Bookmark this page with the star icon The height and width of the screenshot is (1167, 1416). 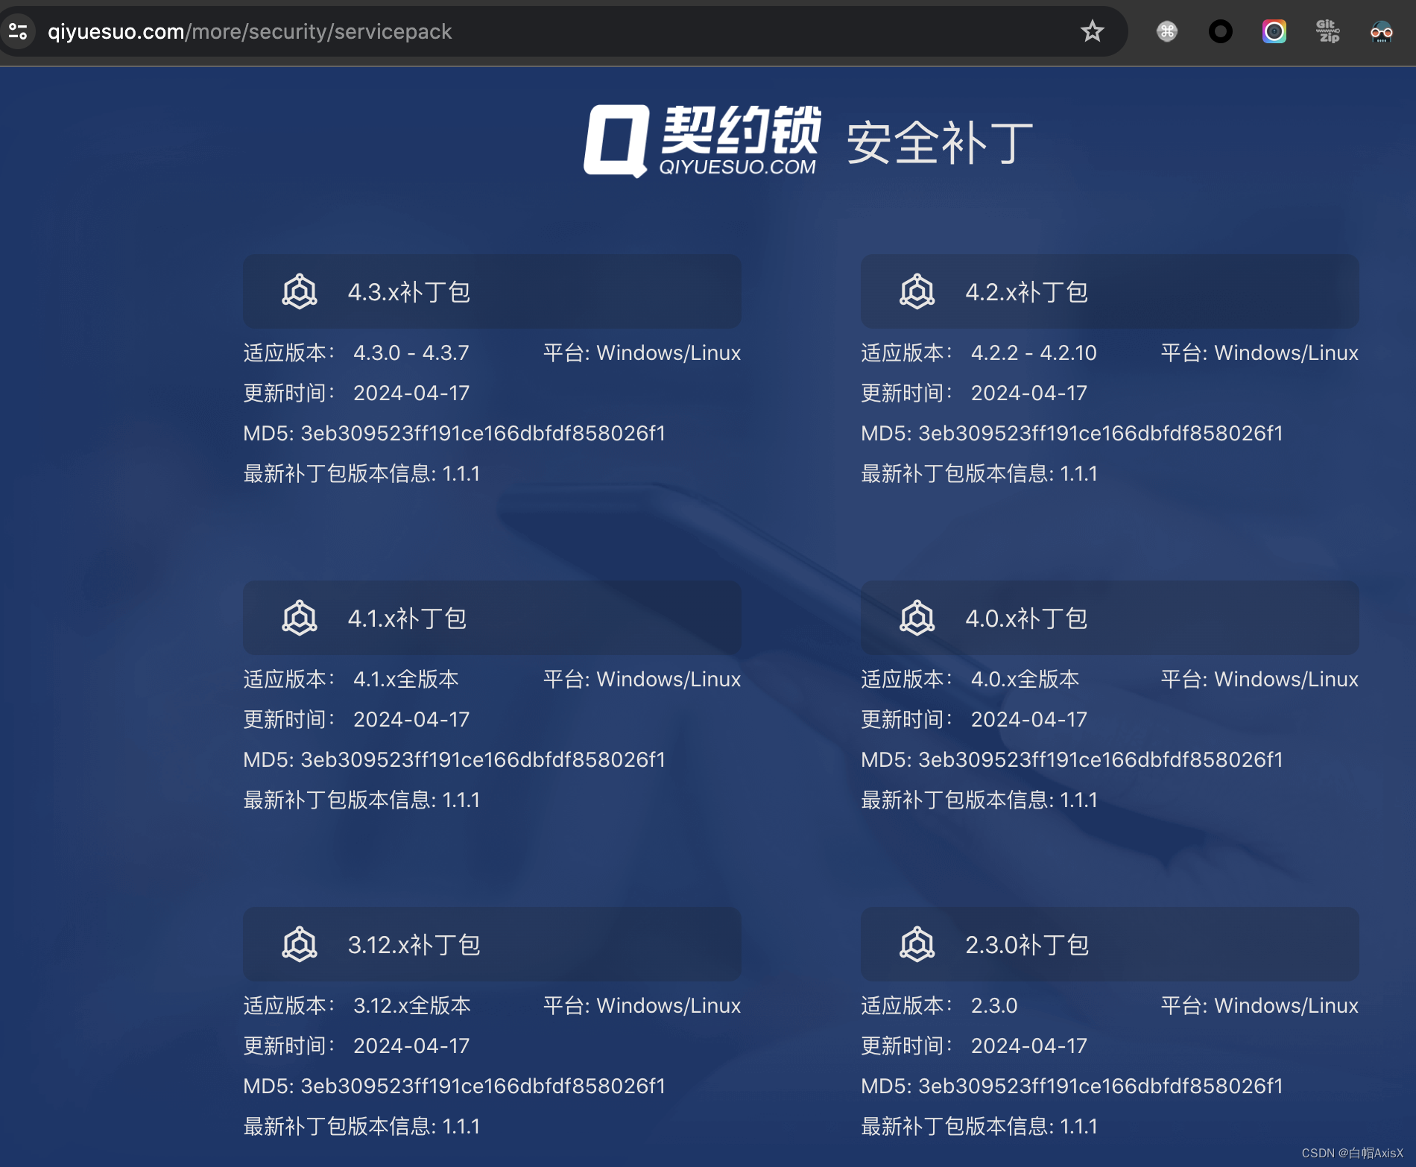pos(1092,31)
